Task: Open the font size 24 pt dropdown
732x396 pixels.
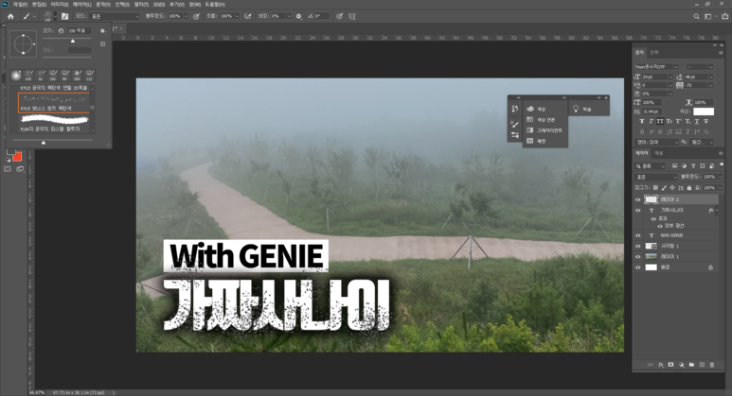Action: [x=670, y=77]
